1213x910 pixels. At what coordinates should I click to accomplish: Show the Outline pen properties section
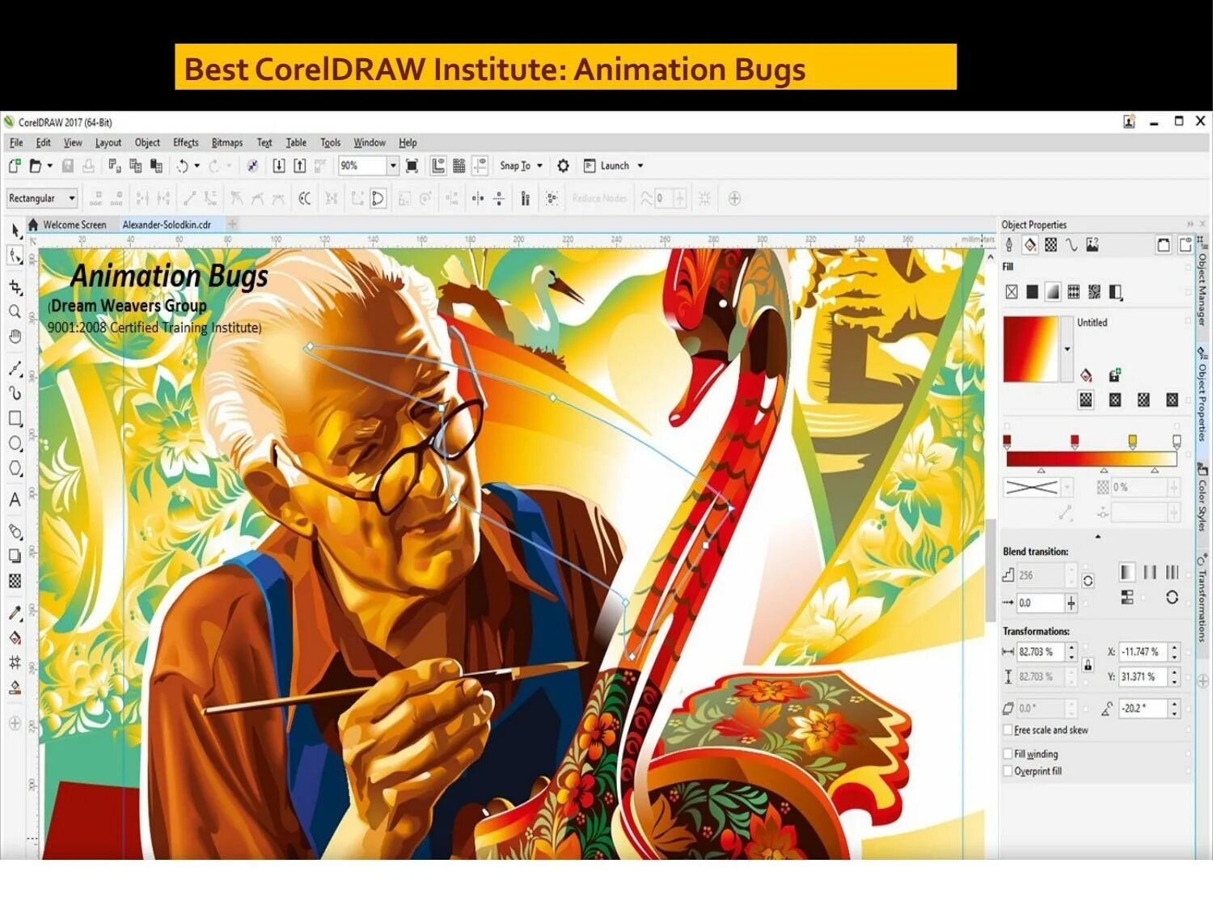tap(1009, 245)
